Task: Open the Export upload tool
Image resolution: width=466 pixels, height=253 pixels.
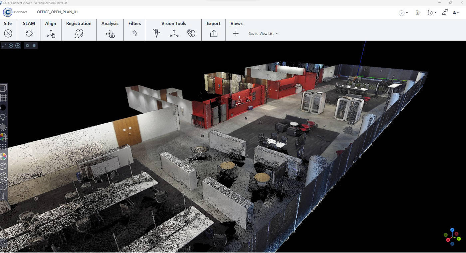Action: coord(213,33)
